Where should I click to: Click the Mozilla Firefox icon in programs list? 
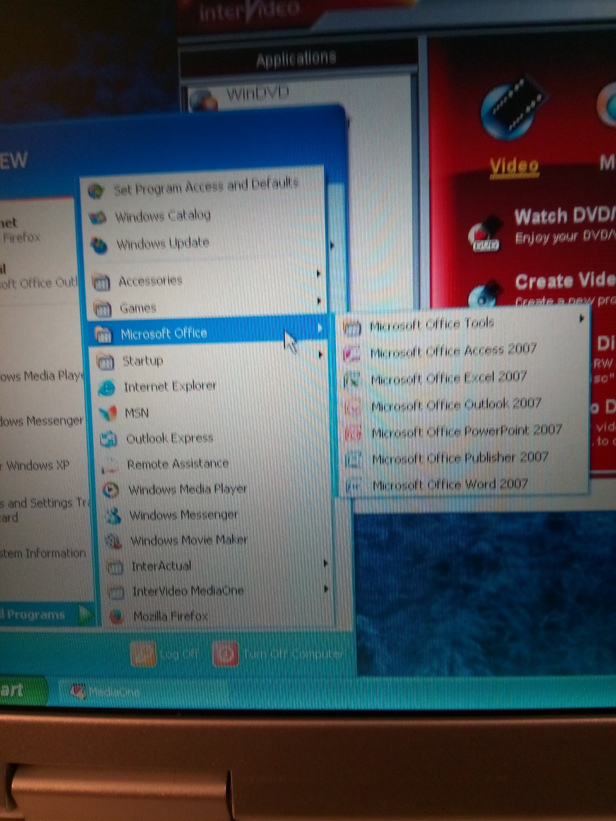coord(117,617)
